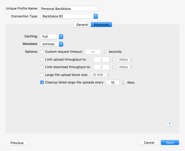Click the upload throughput stepper arrows

[x=113, y=60]
